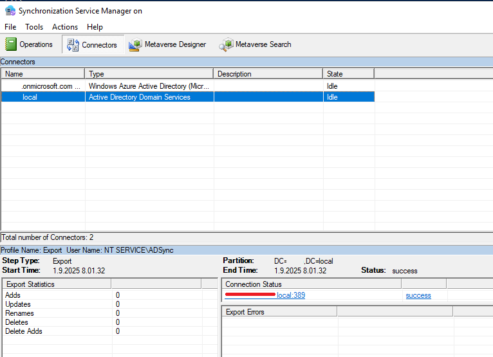Switch to Metaverse Designer label
Screen dimensions: 493x357
[x=175, y=44]
